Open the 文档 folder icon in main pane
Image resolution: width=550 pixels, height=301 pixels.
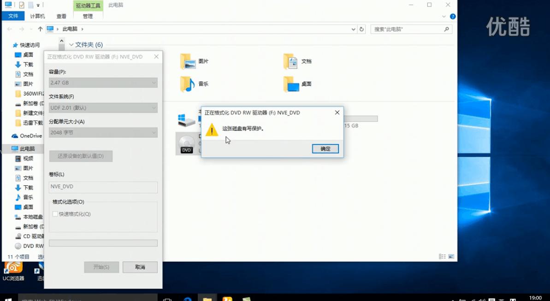pos(290,61)
